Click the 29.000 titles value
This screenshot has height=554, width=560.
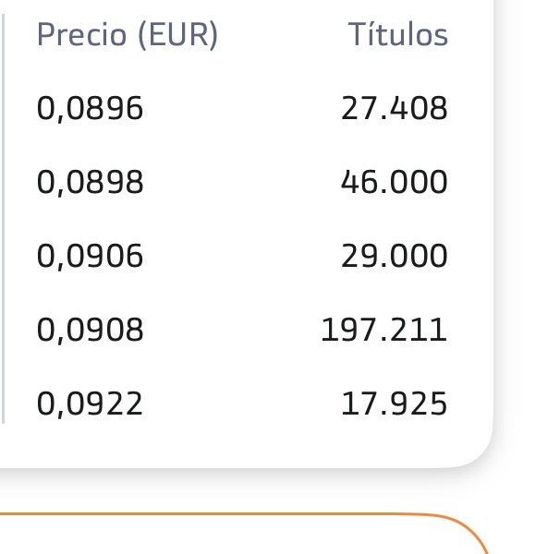tap(395, 256)
